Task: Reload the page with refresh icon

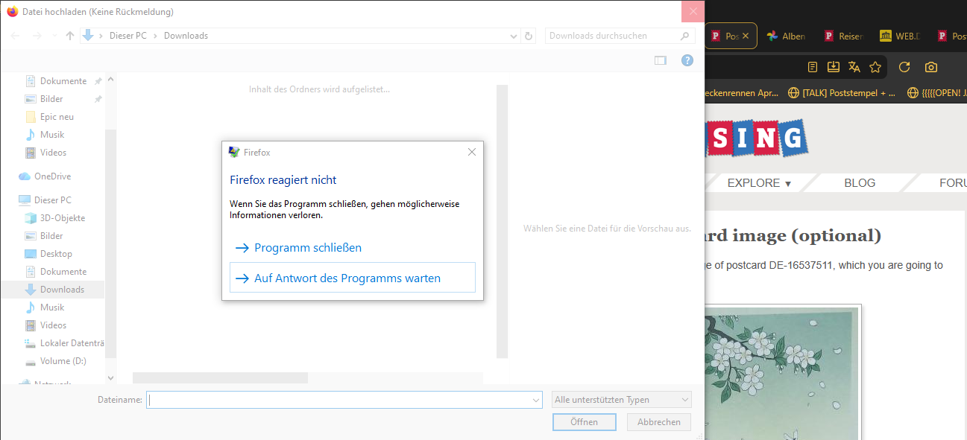Action: [x=904, y=67]
